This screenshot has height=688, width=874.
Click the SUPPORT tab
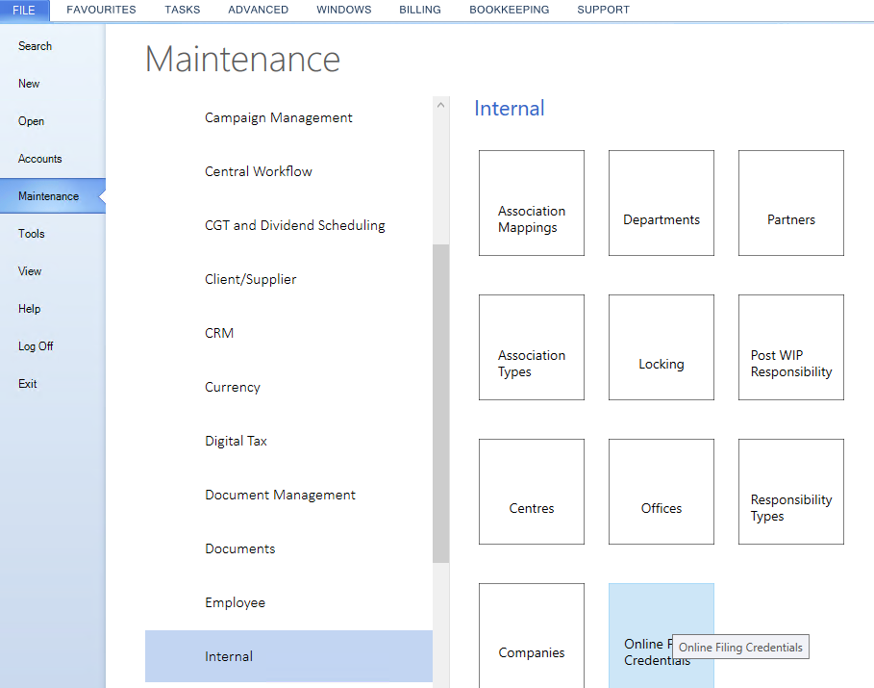(603, 10)
